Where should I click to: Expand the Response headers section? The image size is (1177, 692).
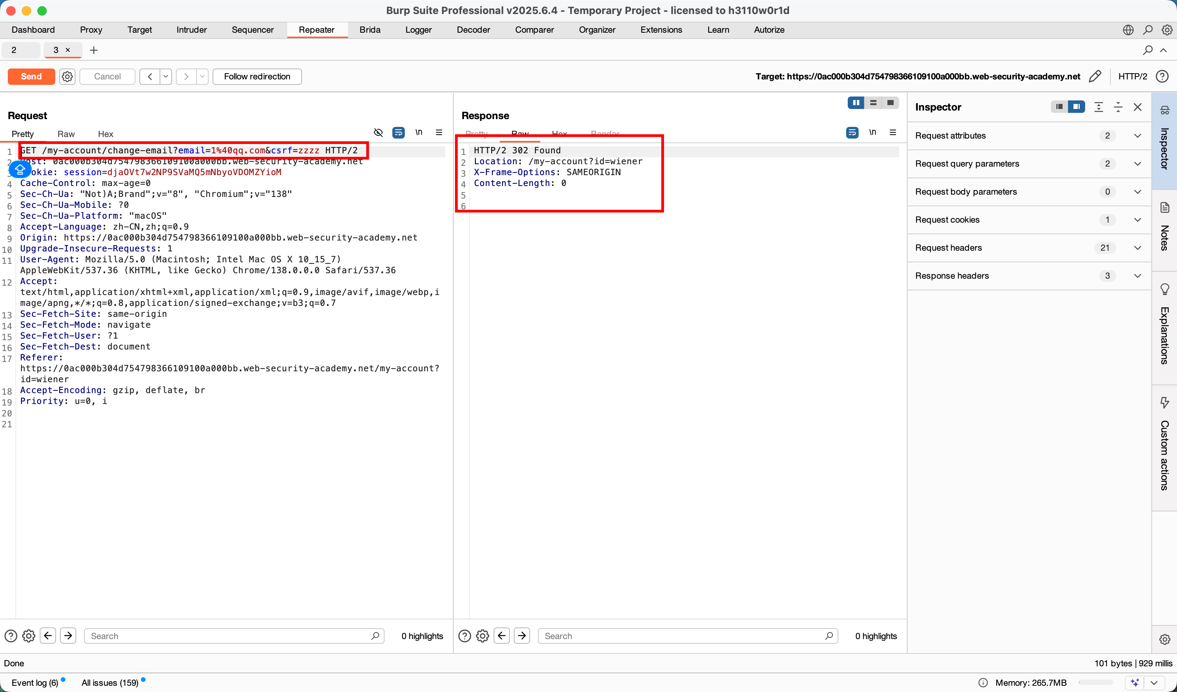(1137, 276)
